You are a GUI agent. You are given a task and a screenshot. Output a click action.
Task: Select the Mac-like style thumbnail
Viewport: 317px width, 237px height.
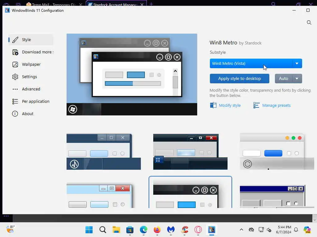(x=277, y=152)
